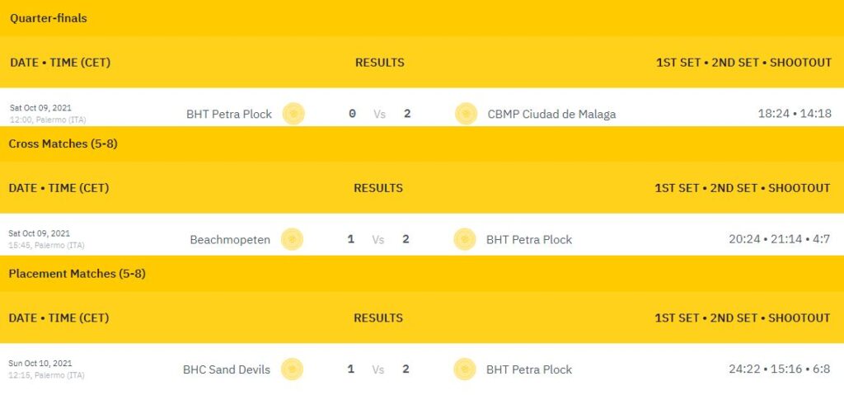Image resolution: width=844 pixels, height=395 pixels.
Task: Select BHT Petra Plock in cross match row
Action: coord(529,240)
